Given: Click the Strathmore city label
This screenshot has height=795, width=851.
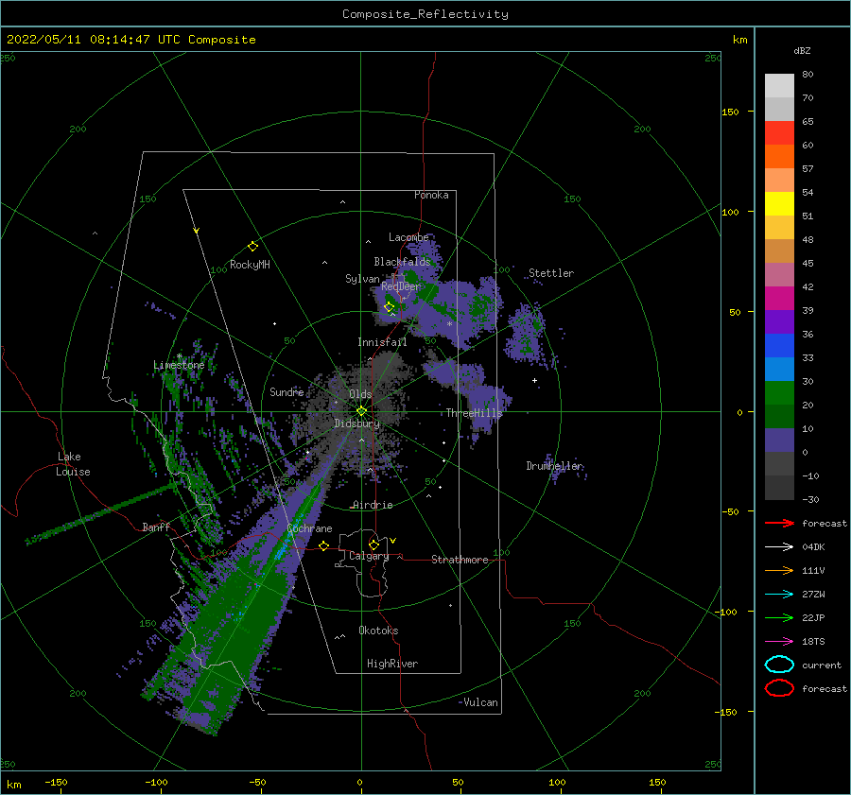Looking at the screenshot, I should [460, 560].
